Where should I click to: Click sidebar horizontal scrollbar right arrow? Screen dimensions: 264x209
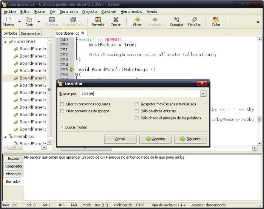tap(44, 147)
